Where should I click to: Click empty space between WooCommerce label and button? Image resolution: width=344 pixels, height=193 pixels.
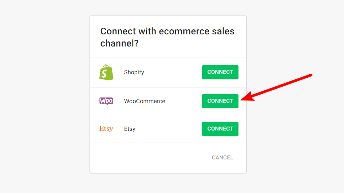click(183, 101)
